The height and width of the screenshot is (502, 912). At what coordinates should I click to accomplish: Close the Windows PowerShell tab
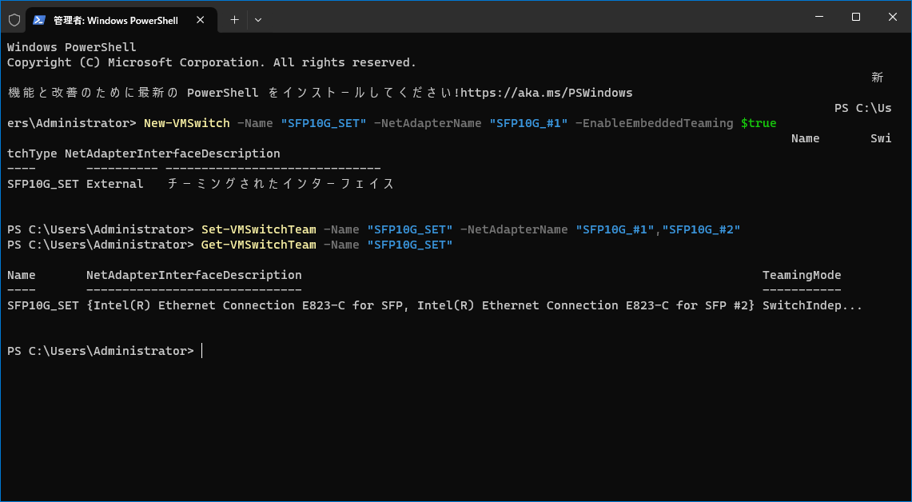(x=200, y=20)
